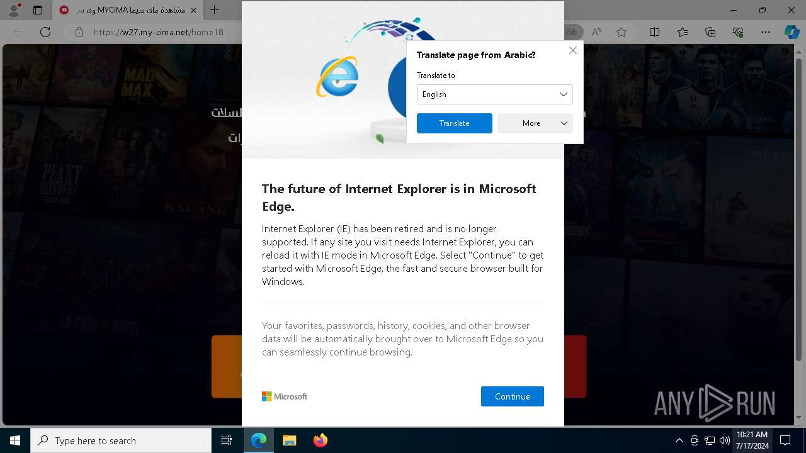
Task: Open File Explorer from taskbar
Action: pos(289,440)
